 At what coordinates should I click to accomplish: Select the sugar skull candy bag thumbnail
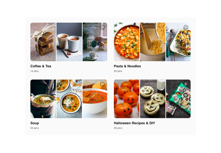(x=178, y=99)
